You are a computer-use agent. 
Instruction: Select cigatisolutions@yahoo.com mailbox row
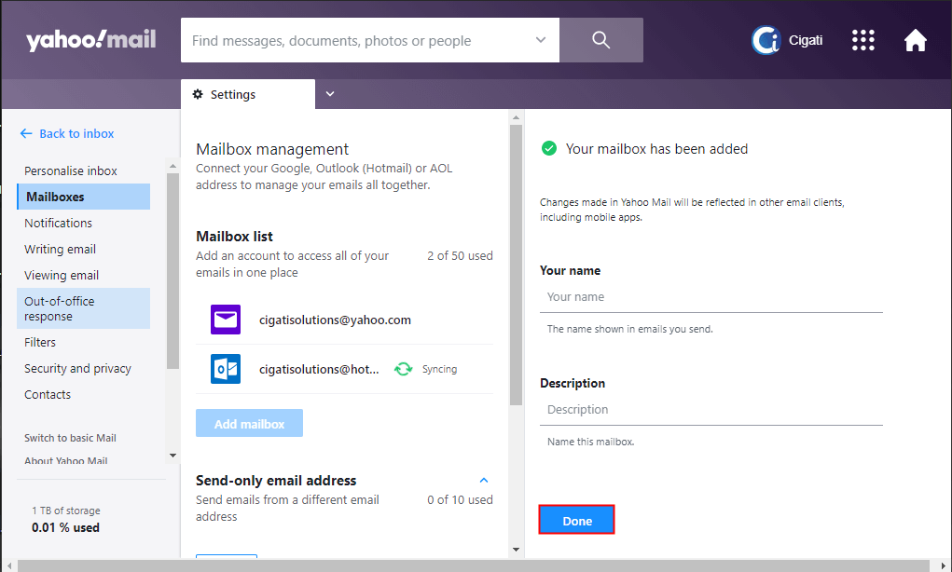click(x=344, y=320)
